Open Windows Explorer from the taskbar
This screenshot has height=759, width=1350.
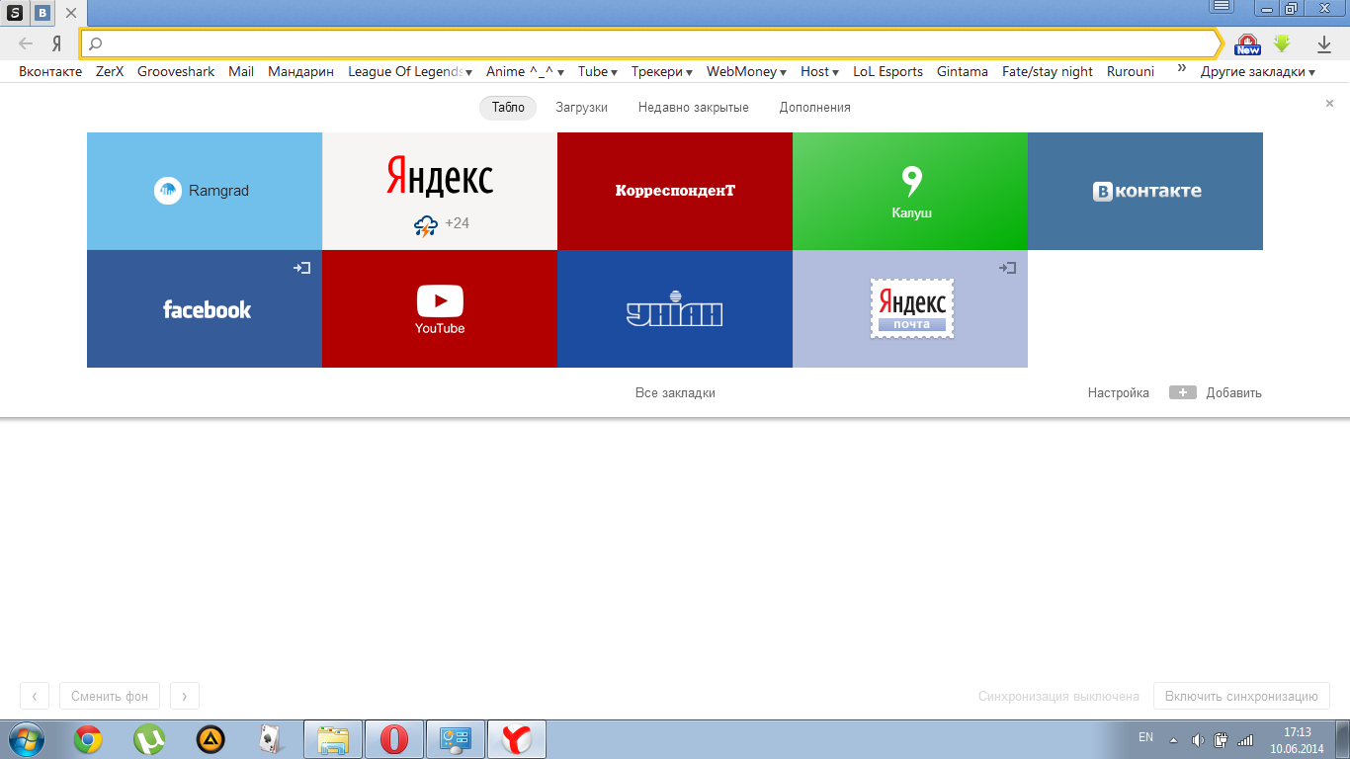(x=333, y=739)
